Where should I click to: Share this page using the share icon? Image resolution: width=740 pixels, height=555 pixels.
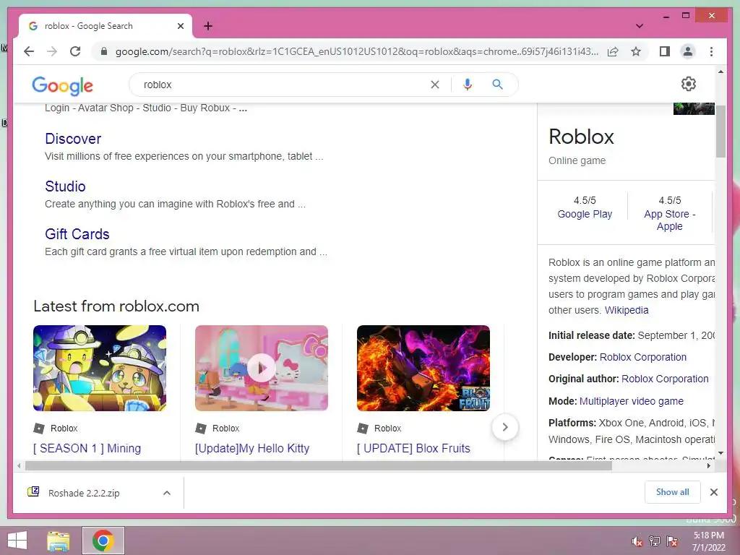point(613,51)
